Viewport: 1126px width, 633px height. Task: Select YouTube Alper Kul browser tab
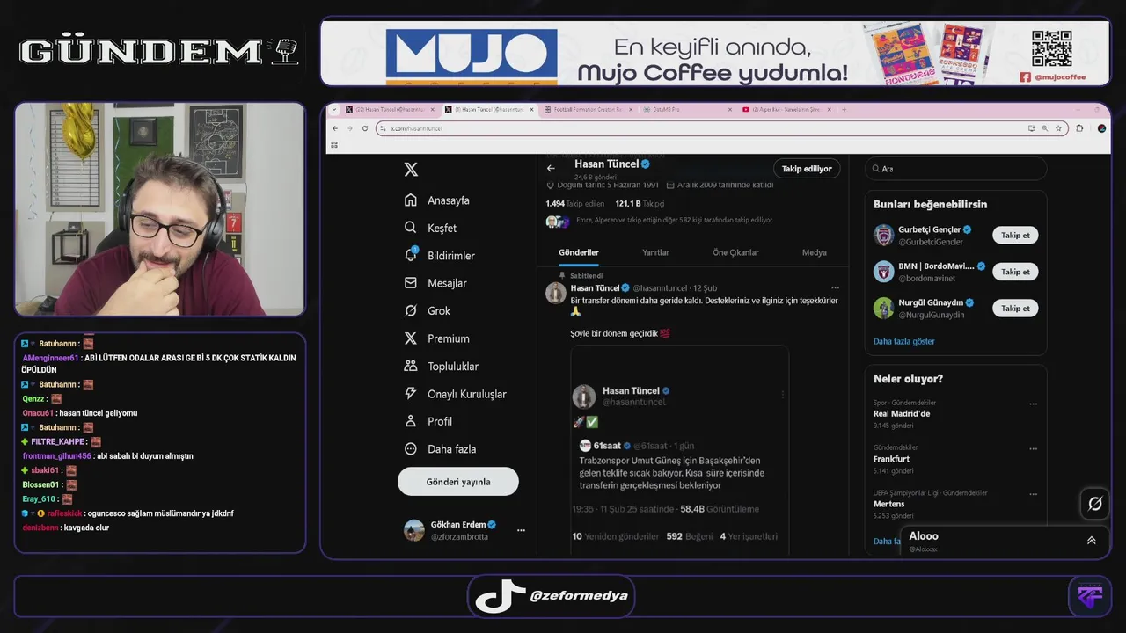785,110
